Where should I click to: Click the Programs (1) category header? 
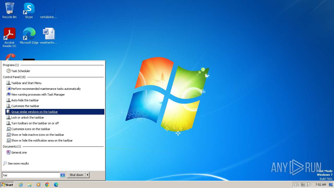[x=11, y=65]
